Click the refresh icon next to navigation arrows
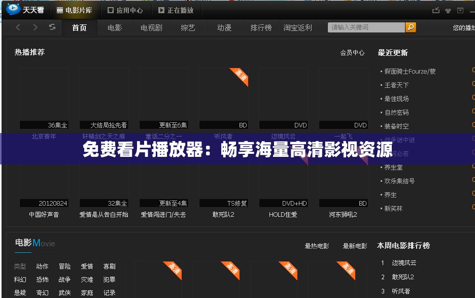The width and height of the screenshot is (475, 298). 52,28
